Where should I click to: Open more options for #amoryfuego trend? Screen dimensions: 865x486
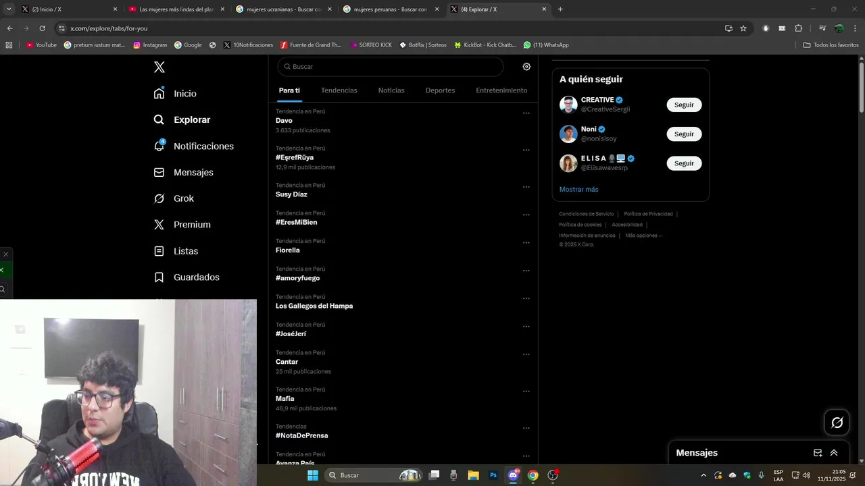526,271
